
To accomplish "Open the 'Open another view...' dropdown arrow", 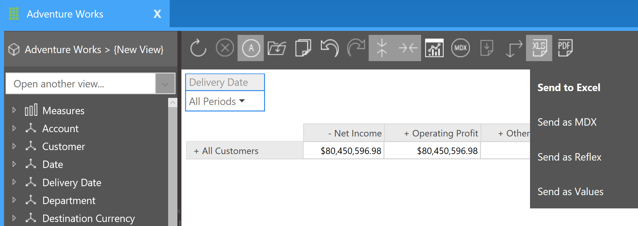I will click(x=165, y=84).
